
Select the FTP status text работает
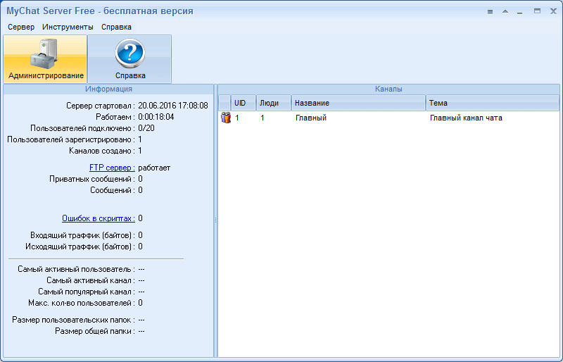154,168
